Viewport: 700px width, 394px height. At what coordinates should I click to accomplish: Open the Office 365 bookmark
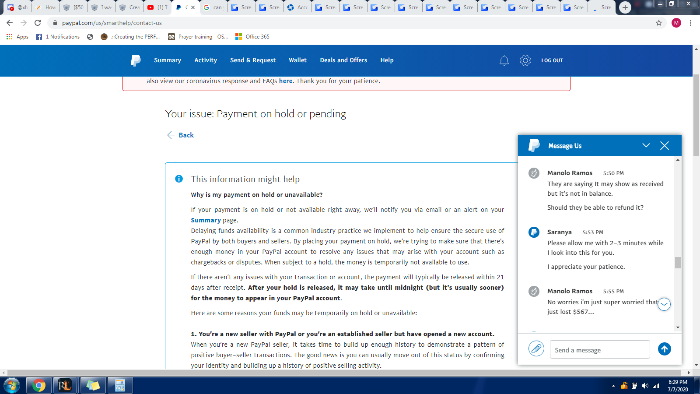[x=252, y=37]
